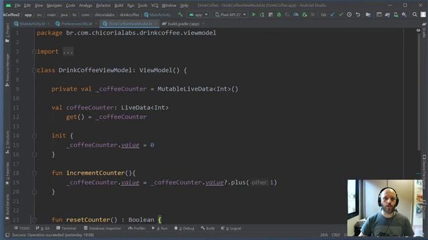The width and height of the screenshot is (428, 240).
Task: Open Resource Manager side panel
Action: (7, 70)
